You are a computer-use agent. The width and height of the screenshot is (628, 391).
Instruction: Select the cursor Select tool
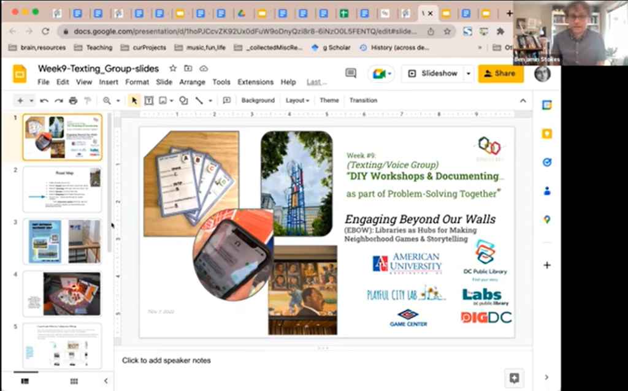[134, 101]
